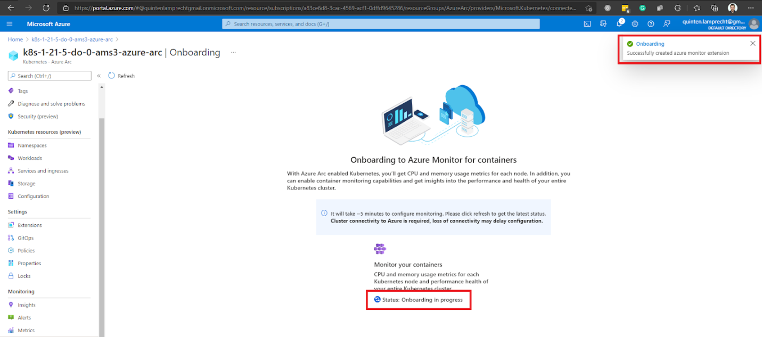
Task: Open the notifications bell
Action: (x=619, y=24)
